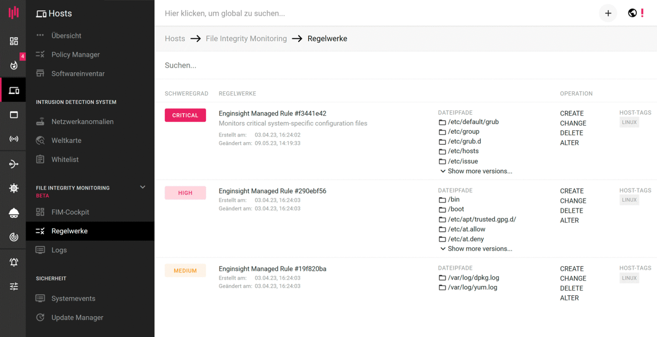Image resolution: width=657 pixels, height=337 pixels.
Task: Open FIM-Cockpit menu item
Action: 70,212
